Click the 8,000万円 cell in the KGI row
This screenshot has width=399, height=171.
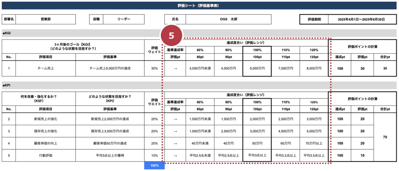pos(314,68)
